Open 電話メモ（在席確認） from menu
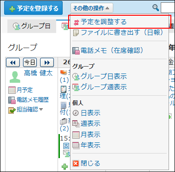175x172 pixels. (108, 50)
